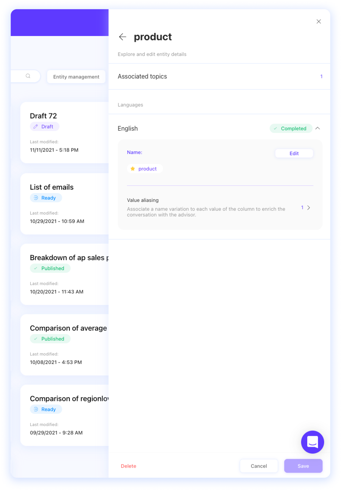Open the Draft 72 card
341x490 pixels.
[64, 133]
